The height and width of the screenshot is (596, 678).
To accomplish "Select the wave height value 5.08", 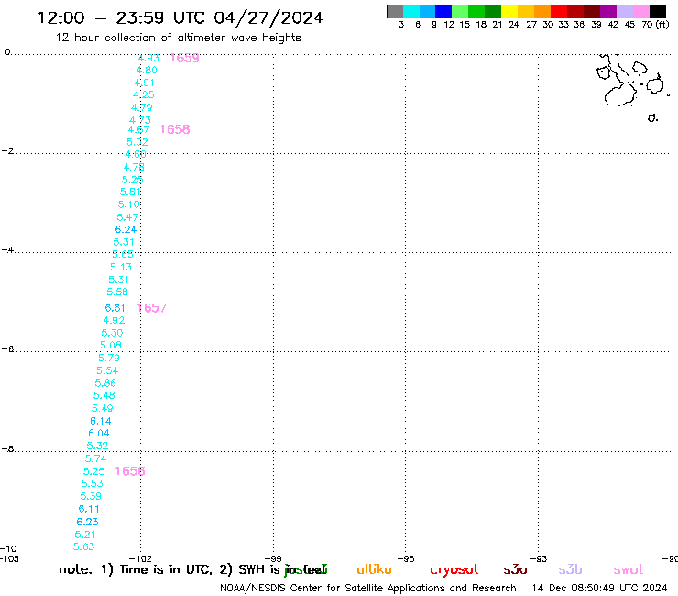I will pyautogui.click(x=111, y=345).
